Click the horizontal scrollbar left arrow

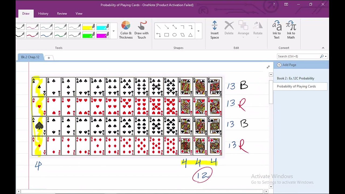(x=19, y=191)
